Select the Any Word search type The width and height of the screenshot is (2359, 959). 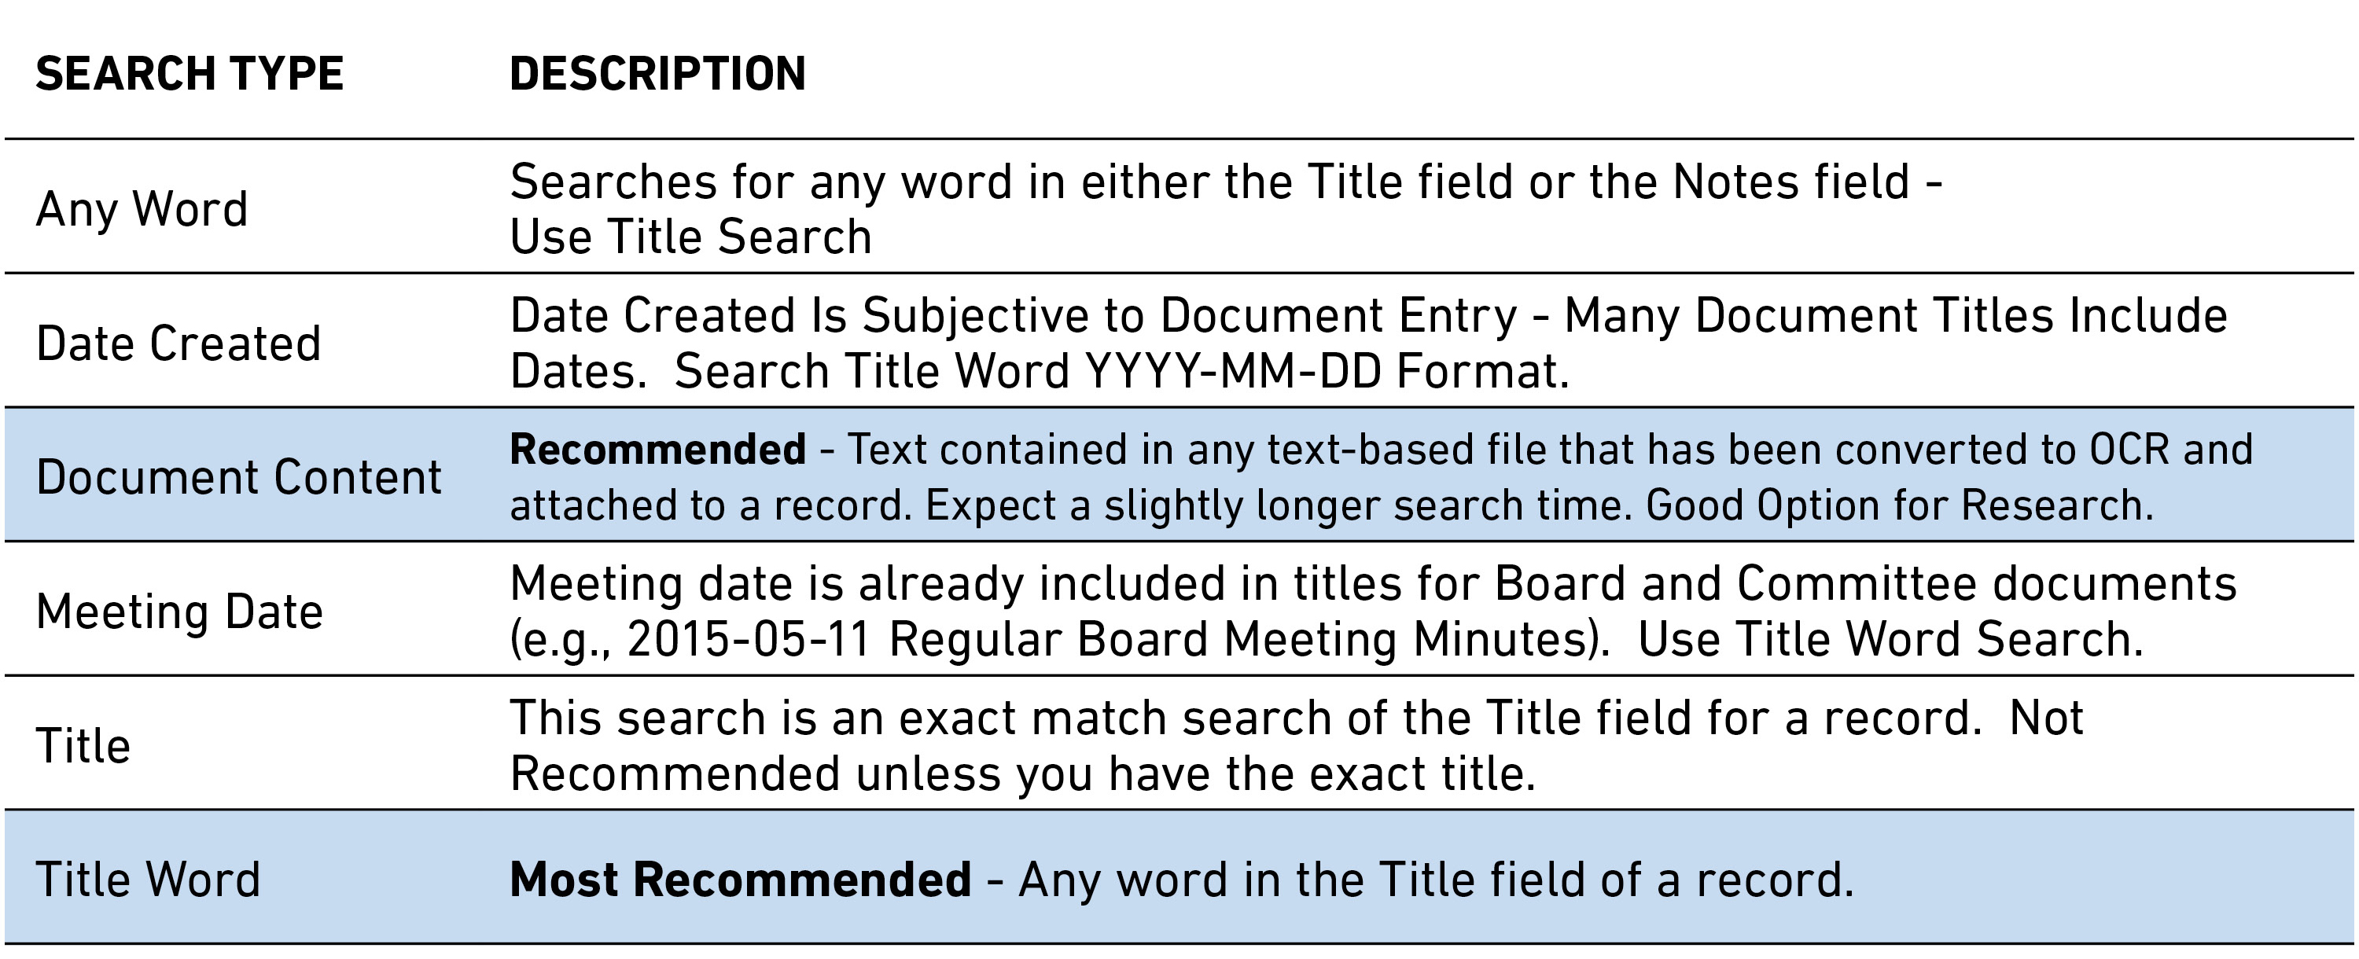click(x=142, y=210)
